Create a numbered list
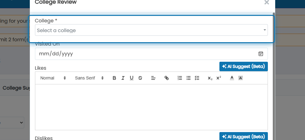The image size is (305, 140). coord(180,78)
